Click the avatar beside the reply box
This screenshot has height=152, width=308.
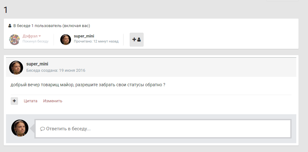pyautogui.click(x=20, y=128)
